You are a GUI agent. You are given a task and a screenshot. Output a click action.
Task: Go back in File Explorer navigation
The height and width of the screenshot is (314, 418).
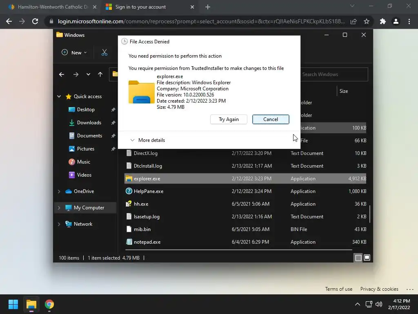62,74
